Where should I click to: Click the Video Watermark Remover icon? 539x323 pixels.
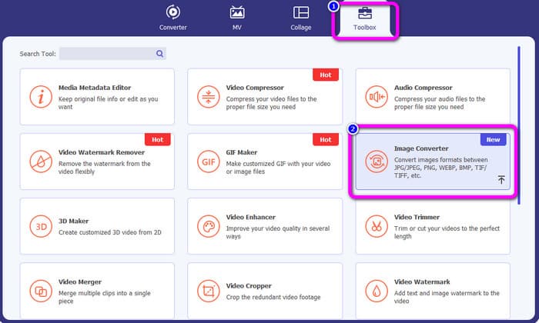click(41, 161)
